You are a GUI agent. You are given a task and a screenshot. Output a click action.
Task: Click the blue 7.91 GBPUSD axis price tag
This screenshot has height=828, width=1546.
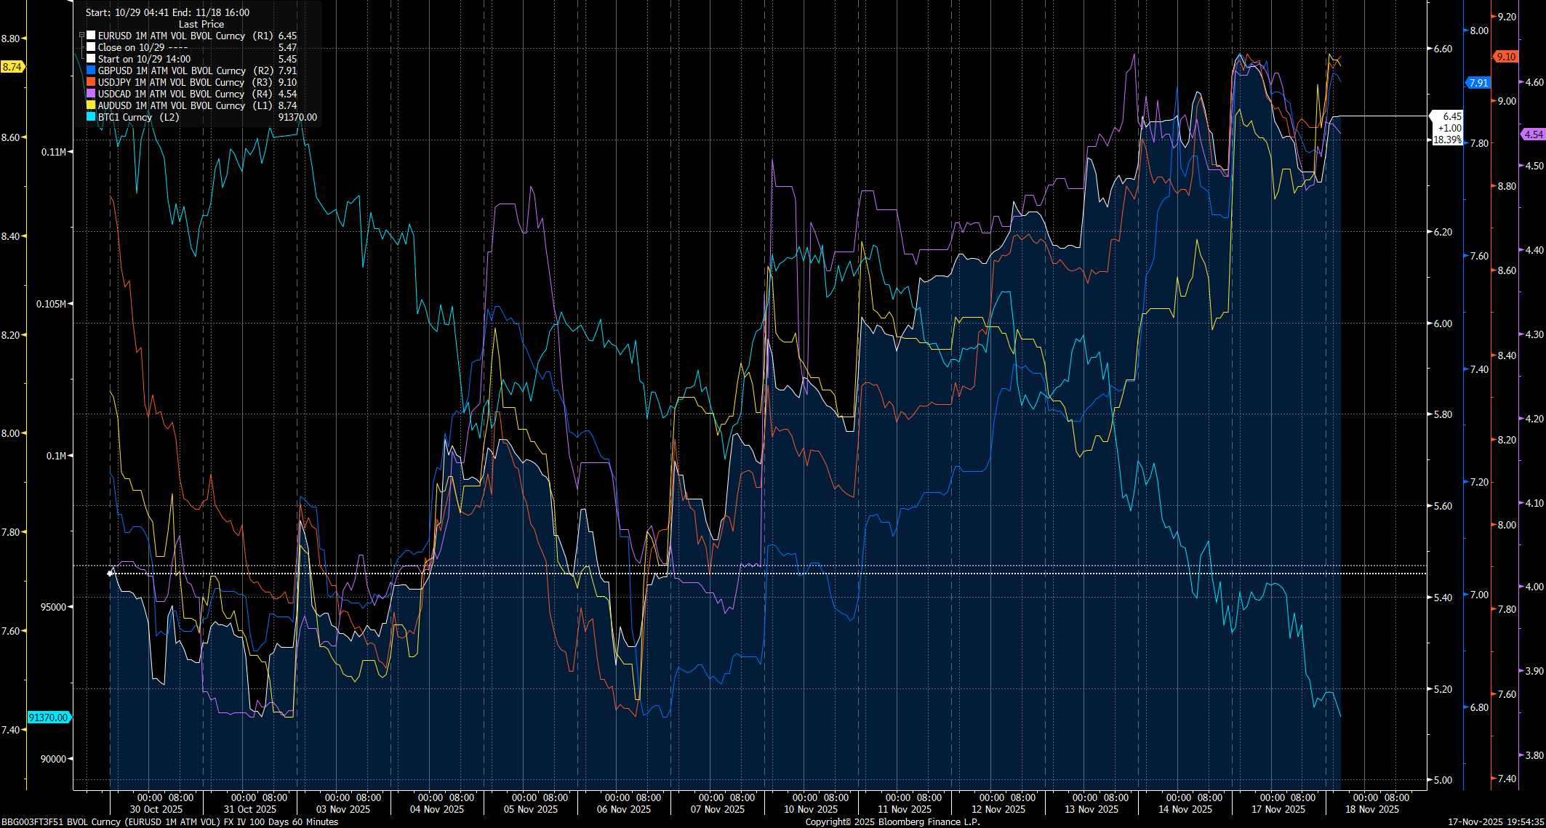pos(1480,84)
